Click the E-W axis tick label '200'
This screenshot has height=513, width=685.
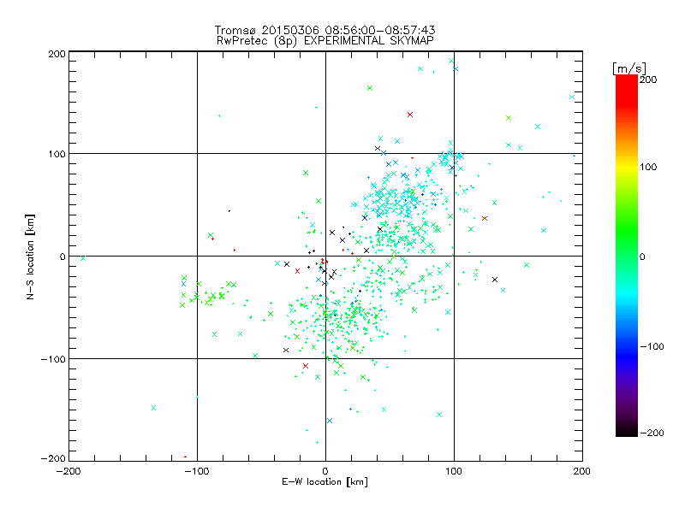(582, 471)
